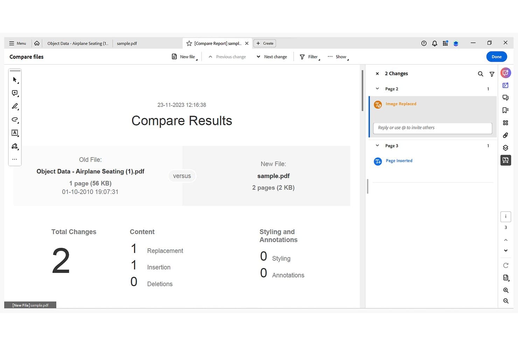Click the zoom out magnifier
Screen dimensions: 518x346
coord(506,301)
